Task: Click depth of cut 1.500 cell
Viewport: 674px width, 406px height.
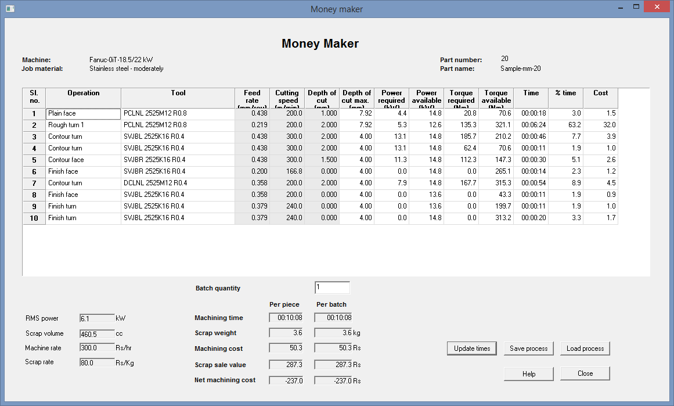Action: coord(322,160)
